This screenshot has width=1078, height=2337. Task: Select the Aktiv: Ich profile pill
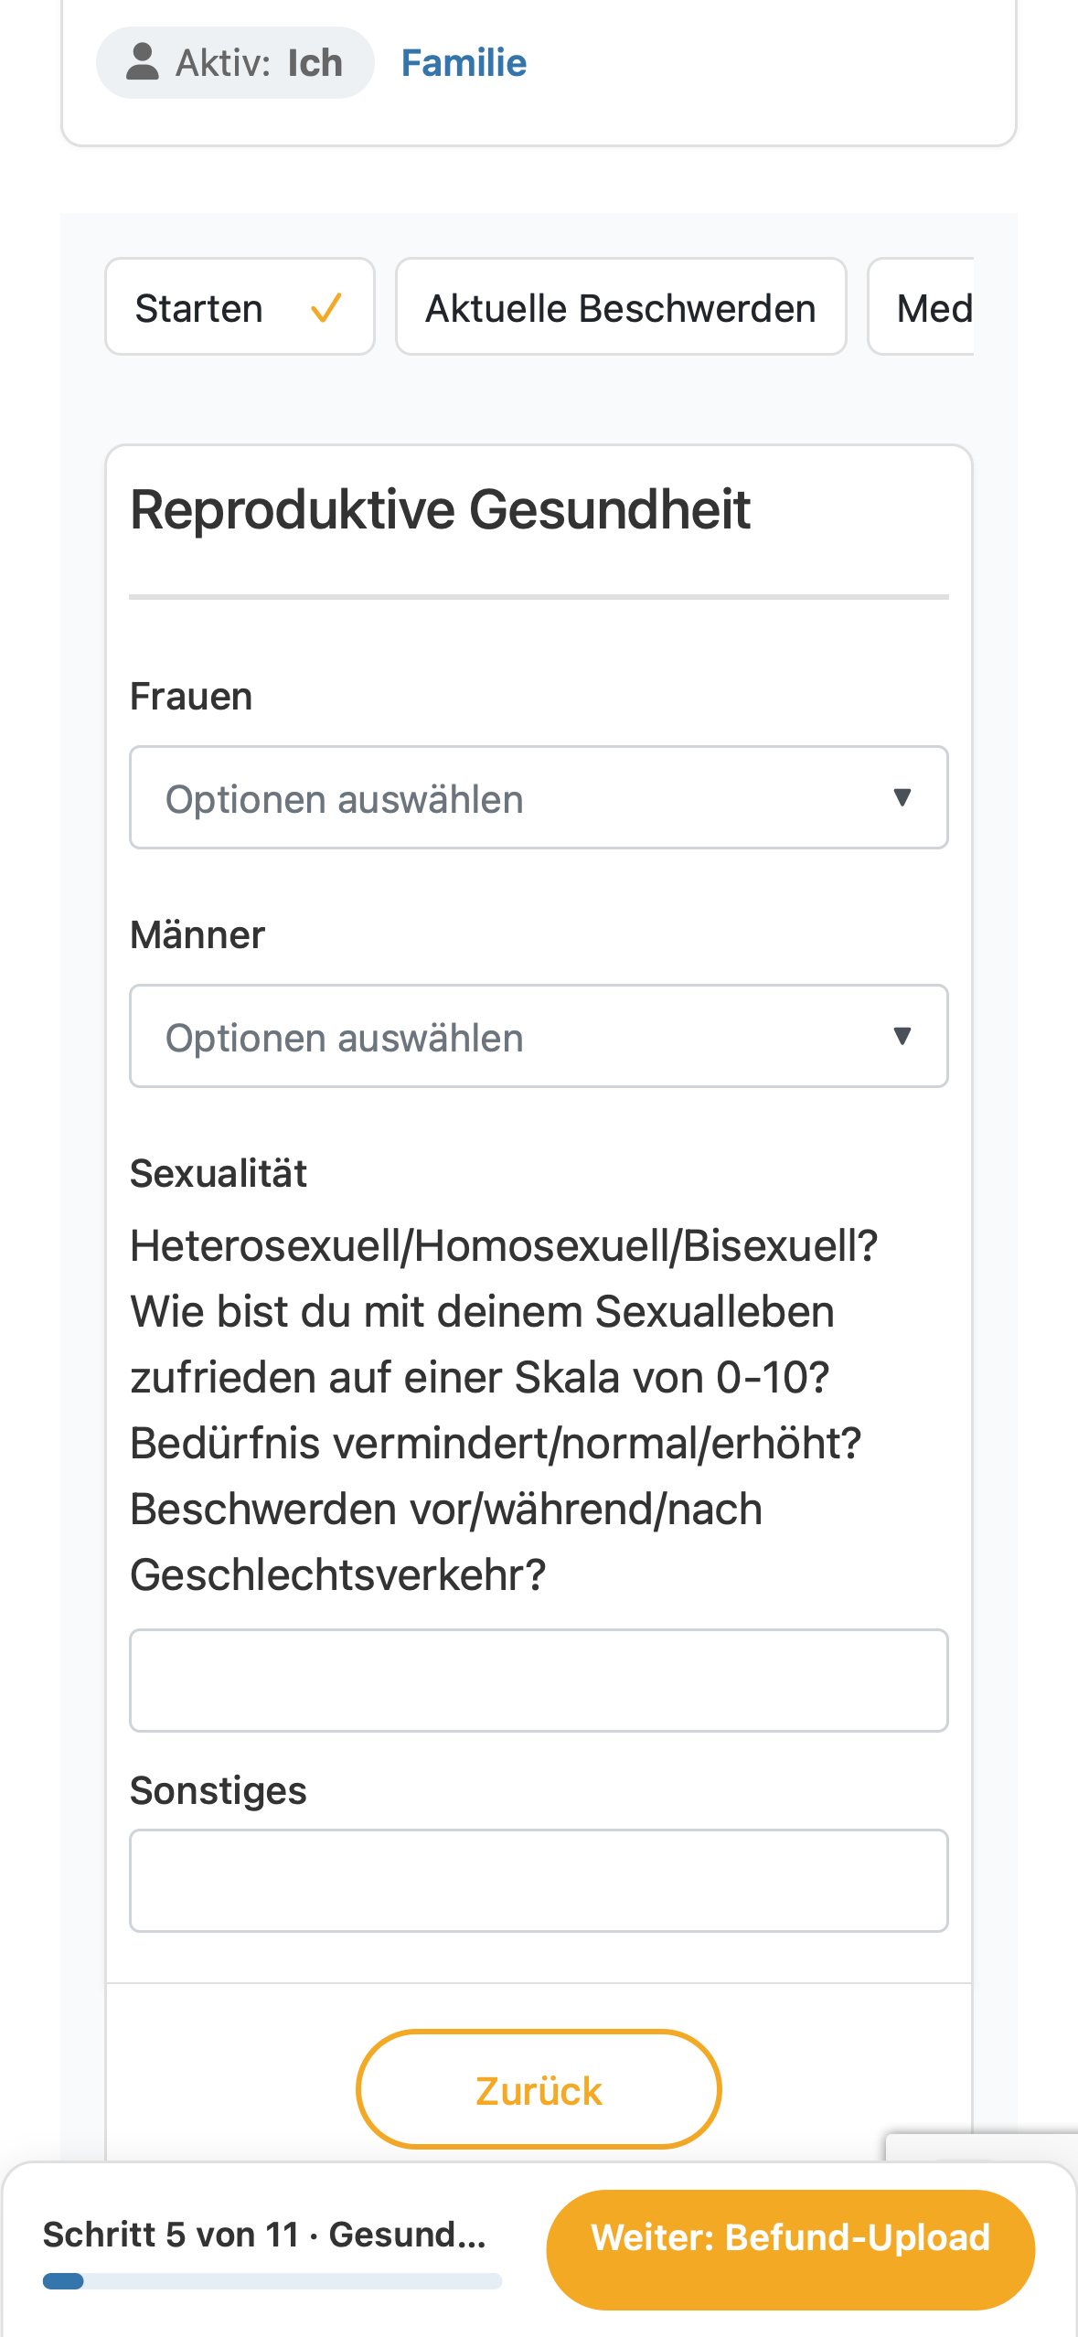(x=235, y=62)
